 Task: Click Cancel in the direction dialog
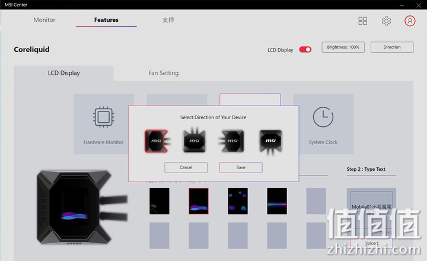pos(186,167)
